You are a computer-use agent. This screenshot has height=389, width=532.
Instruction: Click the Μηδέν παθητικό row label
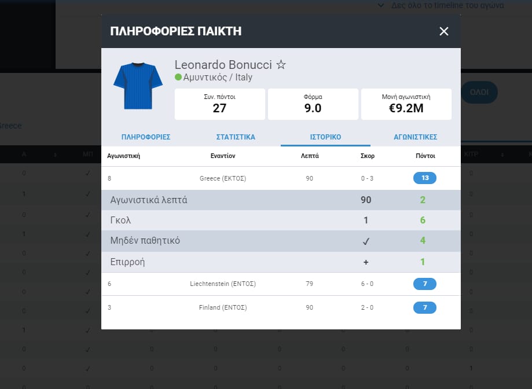[x=145, y=241]
